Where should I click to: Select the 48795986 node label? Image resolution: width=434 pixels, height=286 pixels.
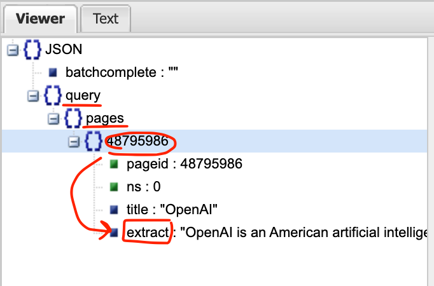[137, 141]
